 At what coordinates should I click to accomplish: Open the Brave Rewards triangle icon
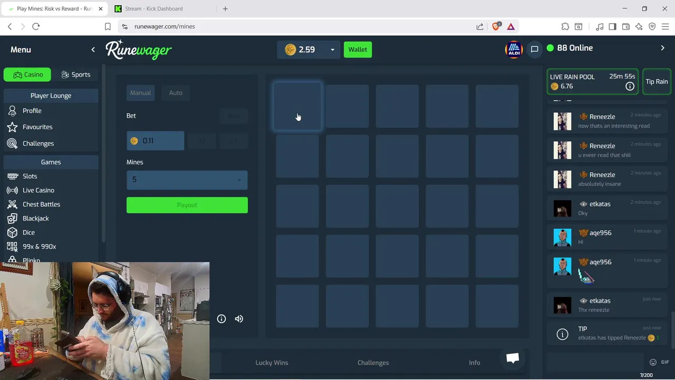[x=511, y=26]
